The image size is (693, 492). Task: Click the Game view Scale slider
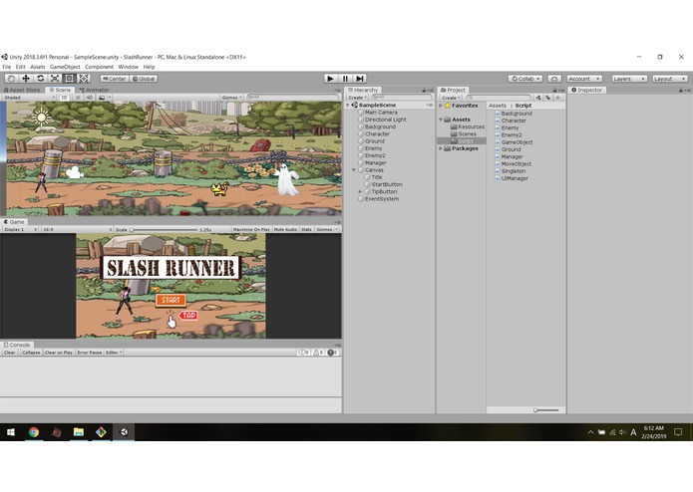click(x=164, y=229)
